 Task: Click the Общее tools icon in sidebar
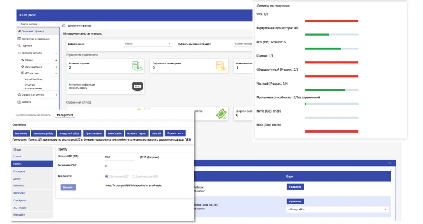point(23,60)
